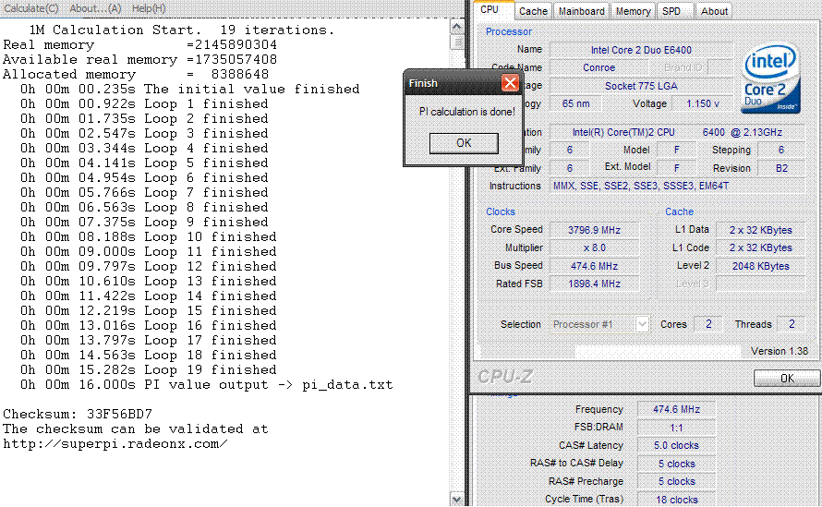The height and width of the screenshot is (507, 822).
Task: Click the Multiplier value x 8.0
Action: 594,247
